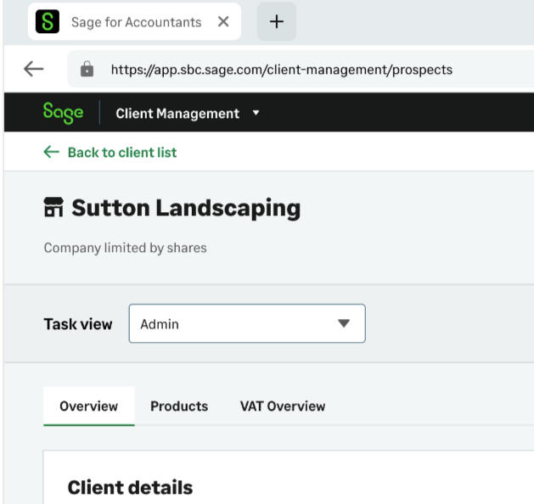Click the green Sage logo

click(63, 113)
